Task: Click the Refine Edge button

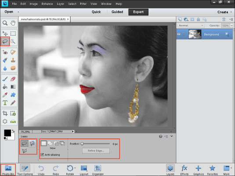Action: 96,151
